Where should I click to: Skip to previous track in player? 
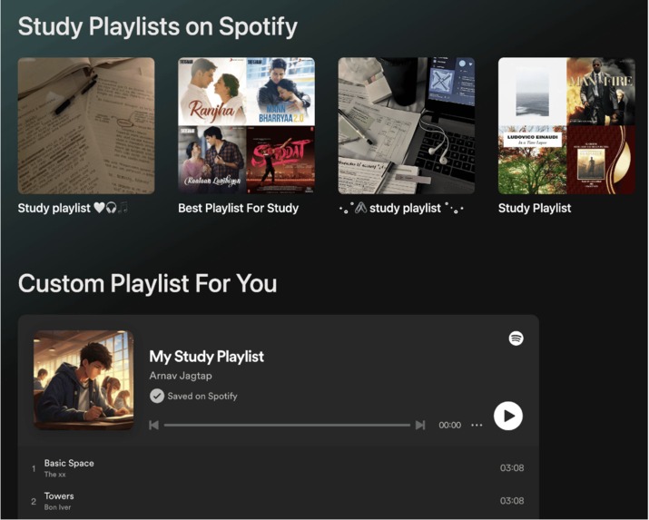[154, 425]
